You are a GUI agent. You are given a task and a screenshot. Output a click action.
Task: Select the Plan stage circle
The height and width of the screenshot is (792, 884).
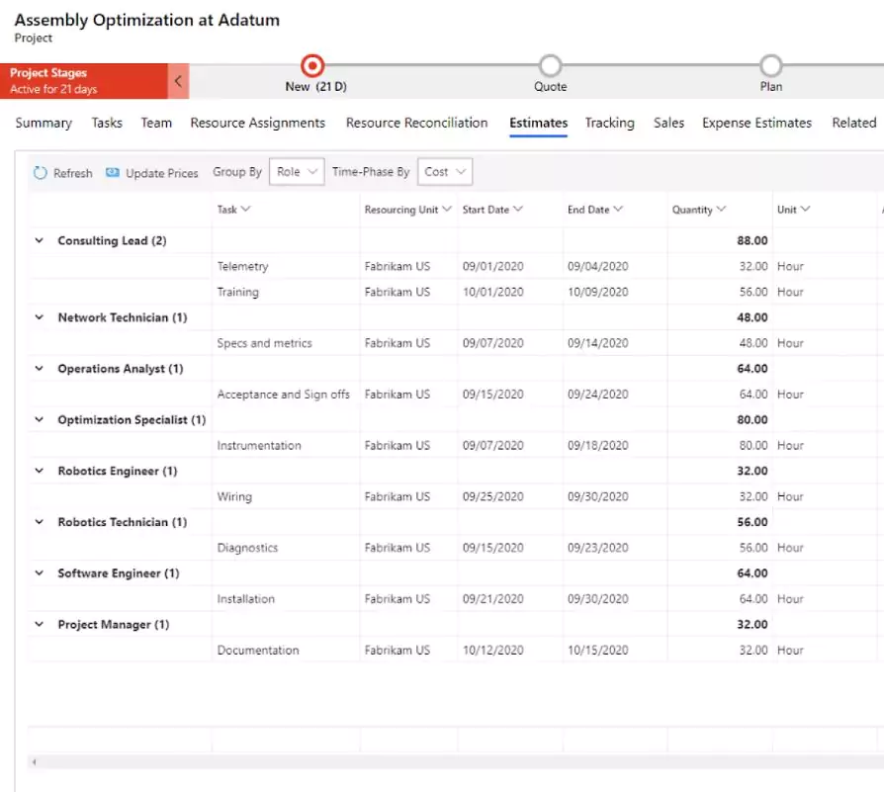(x=770, y=66)
